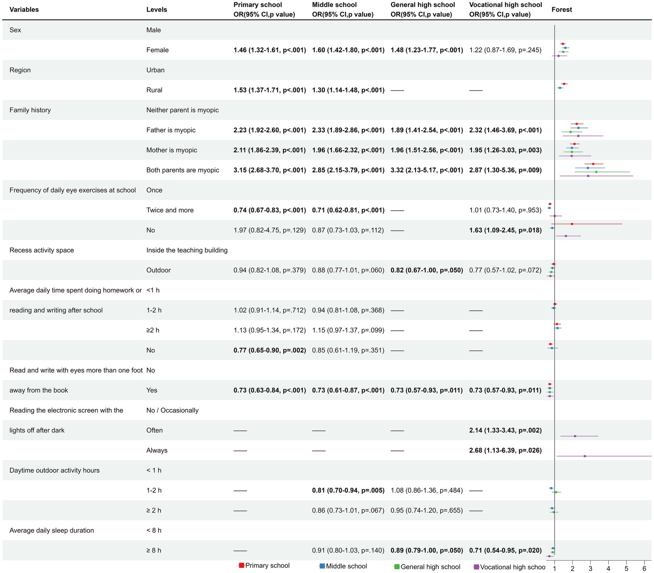Click value '2.68 (1.13-6.39, p=.026)'
Viewport: 654px width, 573px height.
point(505,450)
